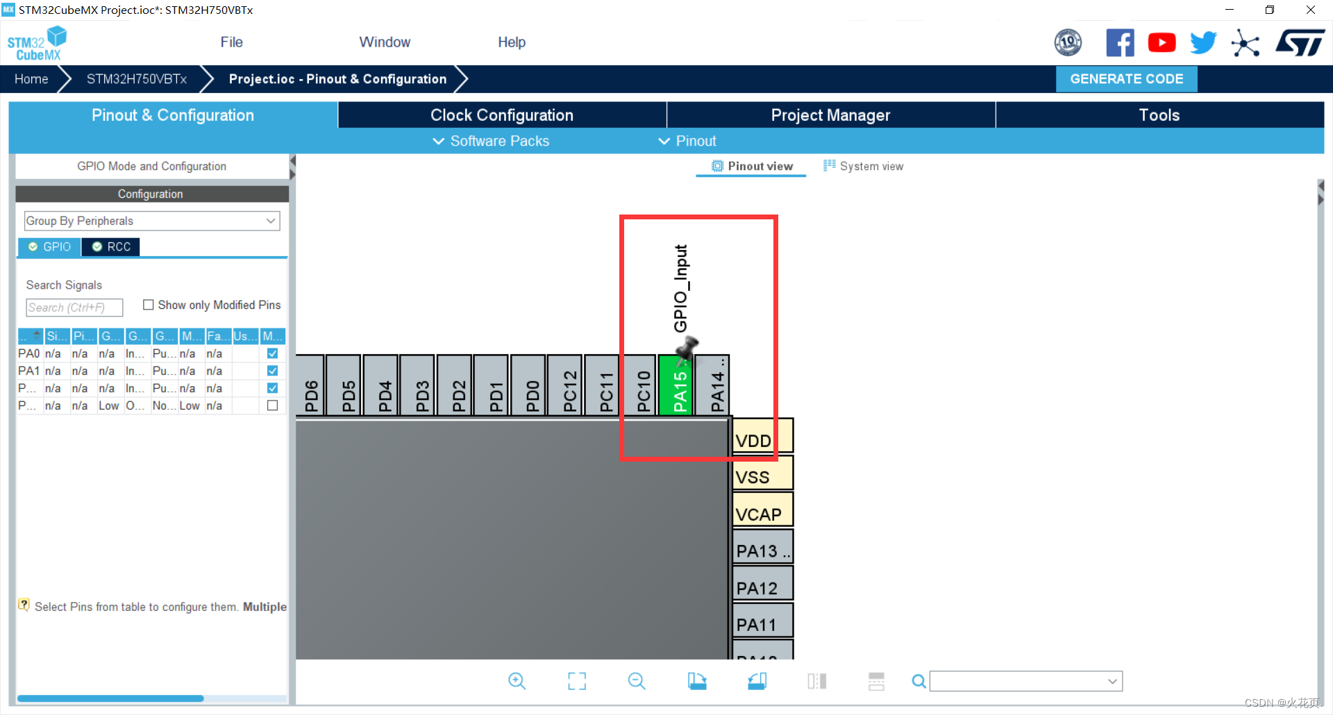Go to Home breadcrumb
This screenshot has width=1333, height=715.
click(31, 79)
